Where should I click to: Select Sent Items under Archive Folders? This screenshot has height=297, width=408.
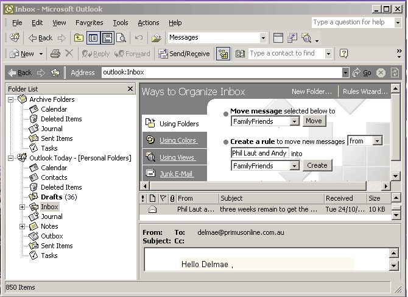[x=51, y=138]
